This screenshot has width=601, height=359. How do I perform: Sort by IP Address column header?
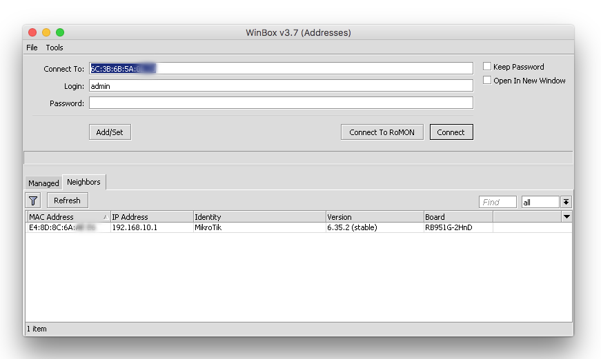click(152, 216)
